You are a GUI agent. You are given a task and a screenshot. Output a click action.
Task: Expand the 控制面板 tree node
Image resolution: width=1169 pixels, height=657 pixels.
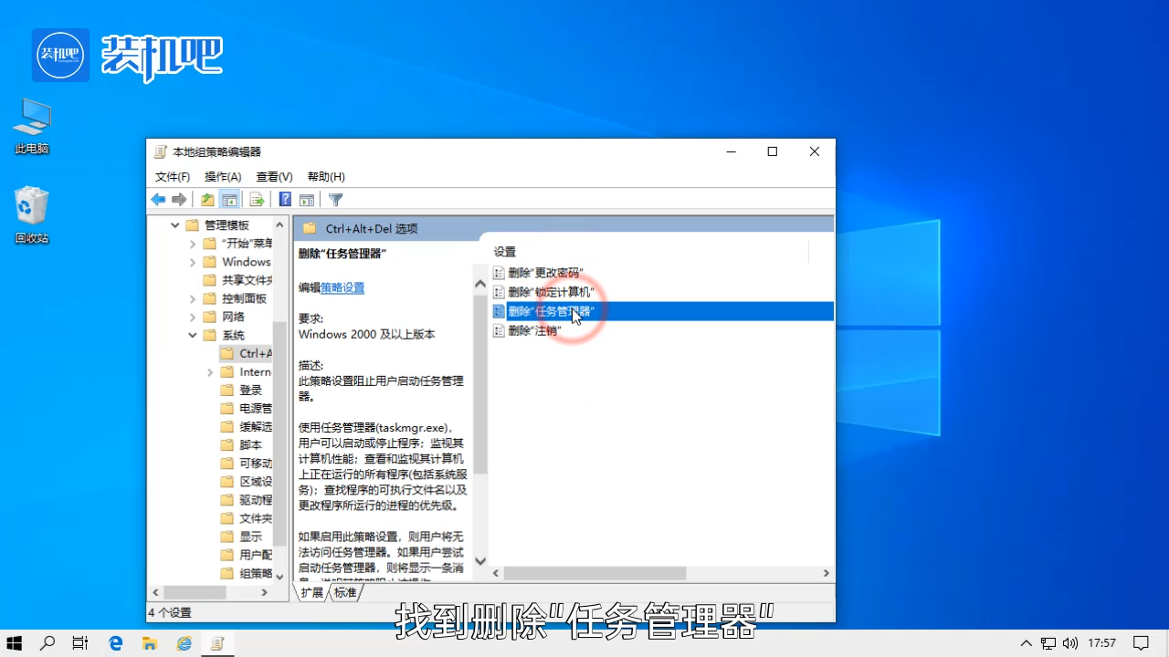click(x=193, y=298)
